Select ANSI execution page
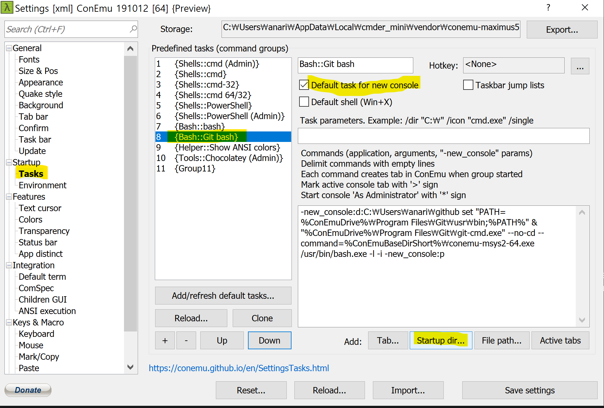 (x=47, y=311)
